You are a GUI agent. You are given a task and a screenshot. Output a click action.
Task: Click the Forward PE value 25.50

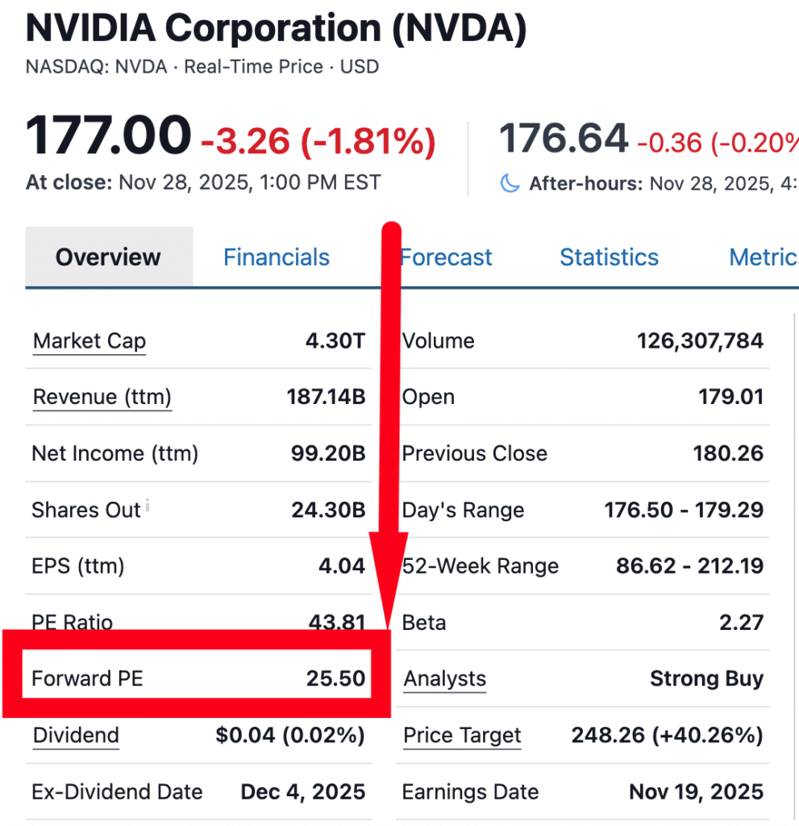tap(335, 679)
